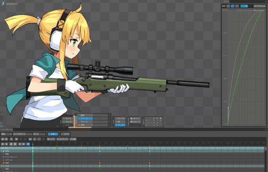The height and width of the screenshot is (172, 268).
Task: Step to next keyframe button
Action: pyautogui.click(x=20, y=144)
